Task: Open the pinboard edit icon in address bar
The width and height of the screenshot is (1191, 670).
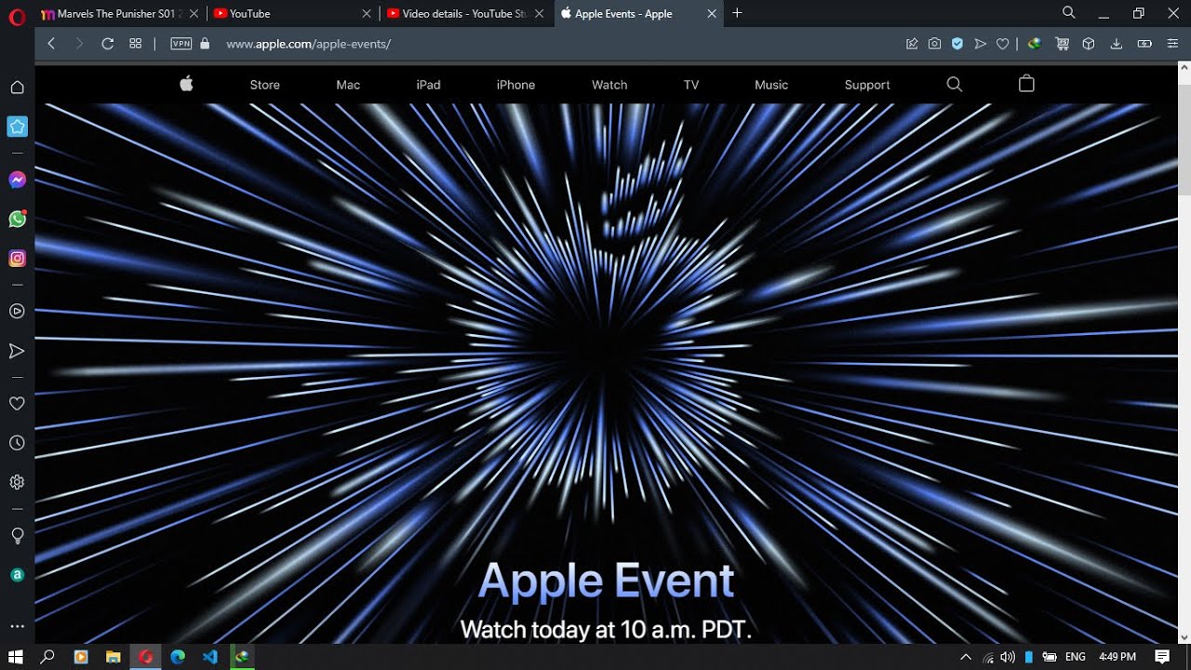Action: click(x=912, y=44)
